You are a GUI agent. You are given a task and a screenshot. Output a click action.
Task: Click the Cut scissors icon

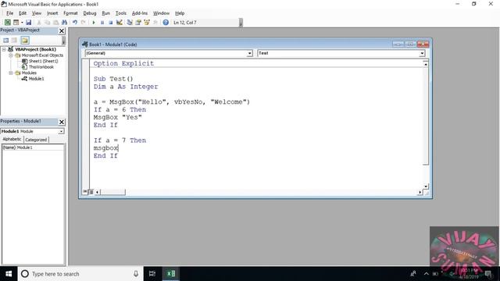39,23
